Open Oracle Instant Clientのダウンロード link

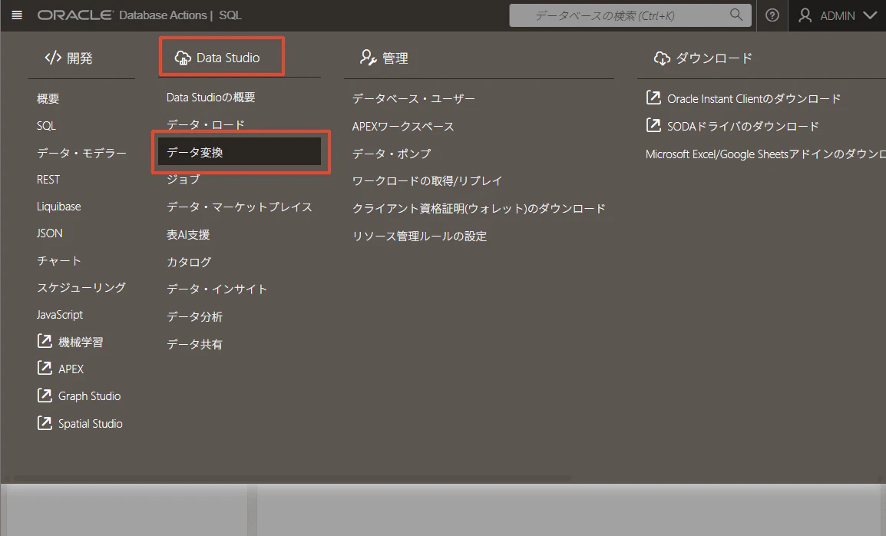pyautogui.click(x=754, y=99)
